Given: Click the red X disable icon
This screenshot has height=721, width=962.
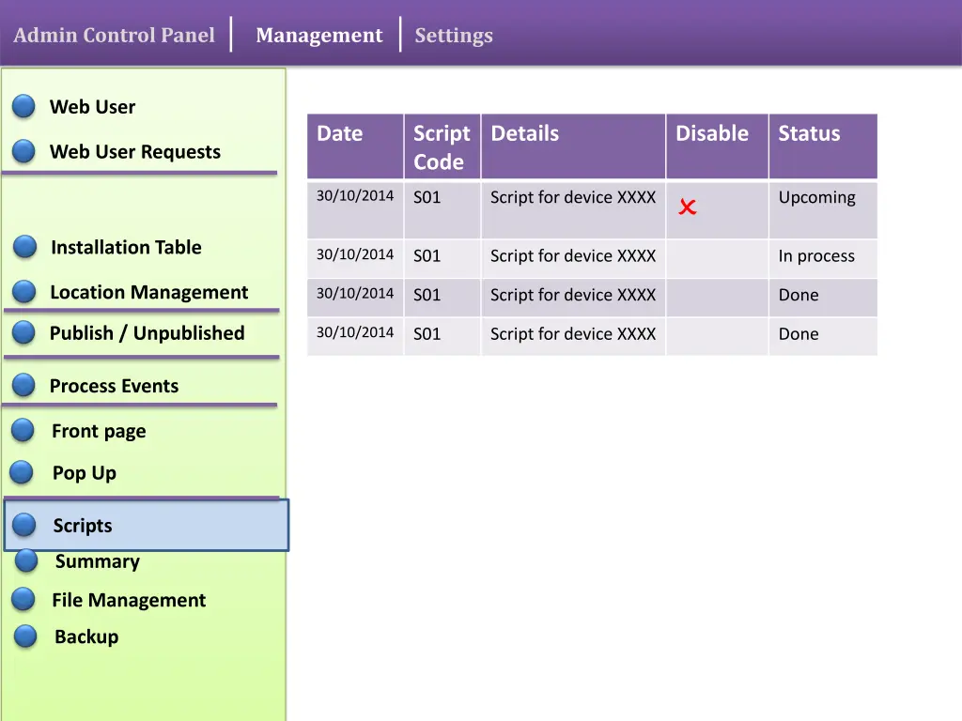Looking at the screenshot, I should click(688, 207).
